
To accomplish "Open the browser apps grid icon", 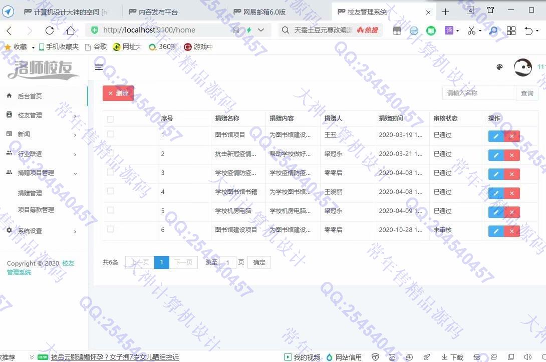I will [x=511, y=30].
